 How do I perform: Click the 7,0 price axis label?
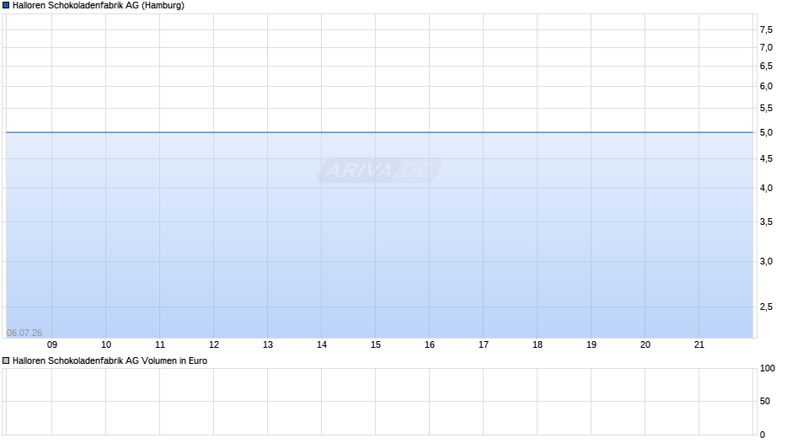tap(766, 47)
